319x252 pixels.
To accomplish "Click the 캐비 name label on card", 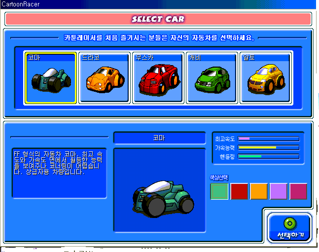I will (x=195, y=58).
